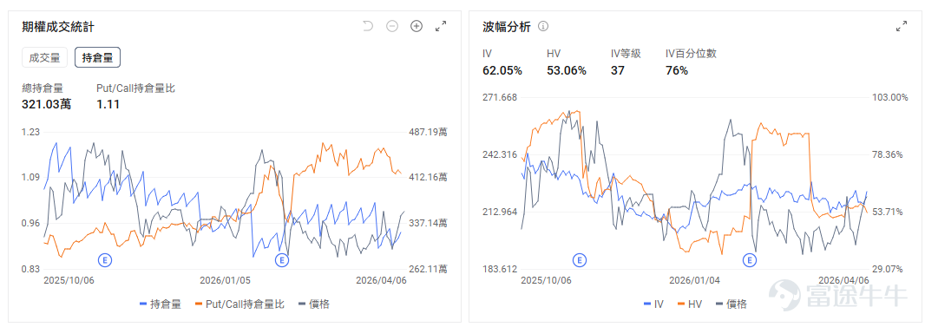Click the 53.71% volatility axis label
Viewport: 925px width, 327px height.
click(x=887, y=212)
